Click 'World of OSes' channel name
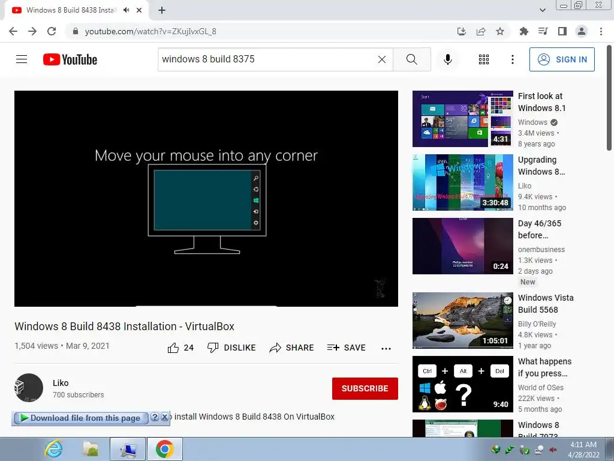 coord(540,387)
